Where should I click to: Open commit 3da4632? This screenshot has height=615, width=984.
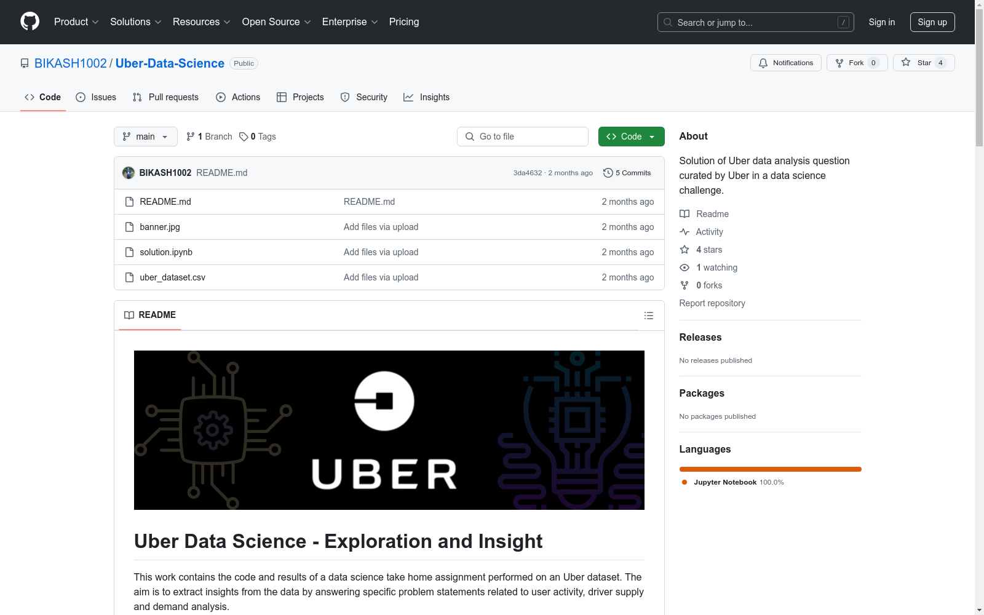(x=528, y=173)
